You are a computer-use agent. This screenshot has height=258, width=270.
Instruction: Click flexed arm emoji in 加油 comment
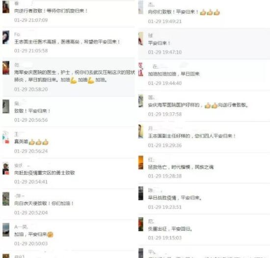tap(74, 80)
